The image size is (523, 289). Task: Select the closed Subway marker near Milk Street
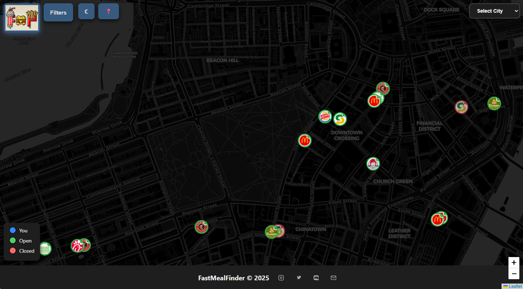tap(462, 107)
